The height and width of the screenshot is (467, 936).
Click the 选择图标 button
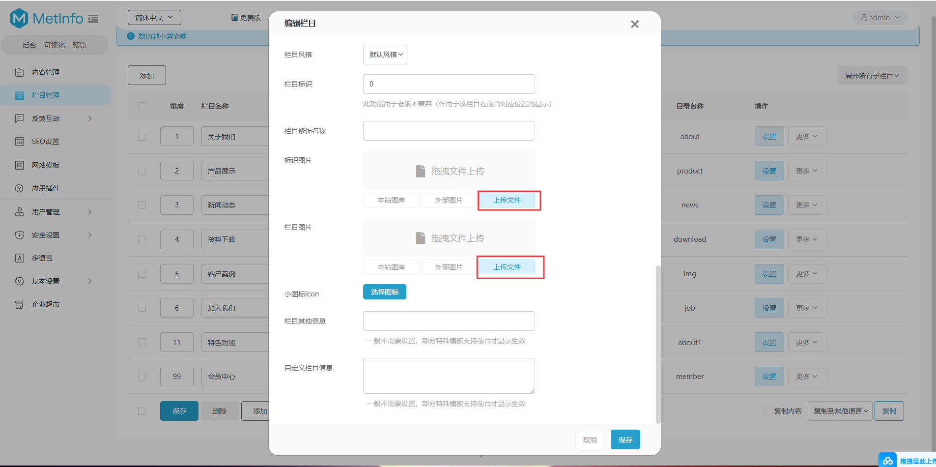(384, 292)
